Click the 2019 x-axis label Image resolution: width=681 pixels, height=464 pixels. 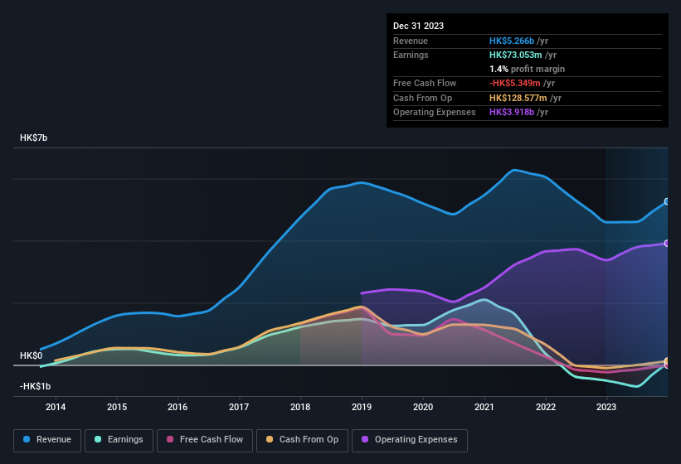pos(362,407)
